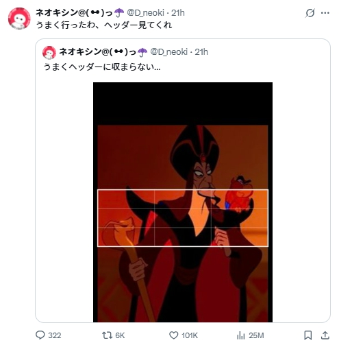Screen dimensions: 339x347
Task: Open view analytics bar chart icon
Action: click(x=240, y=335)
